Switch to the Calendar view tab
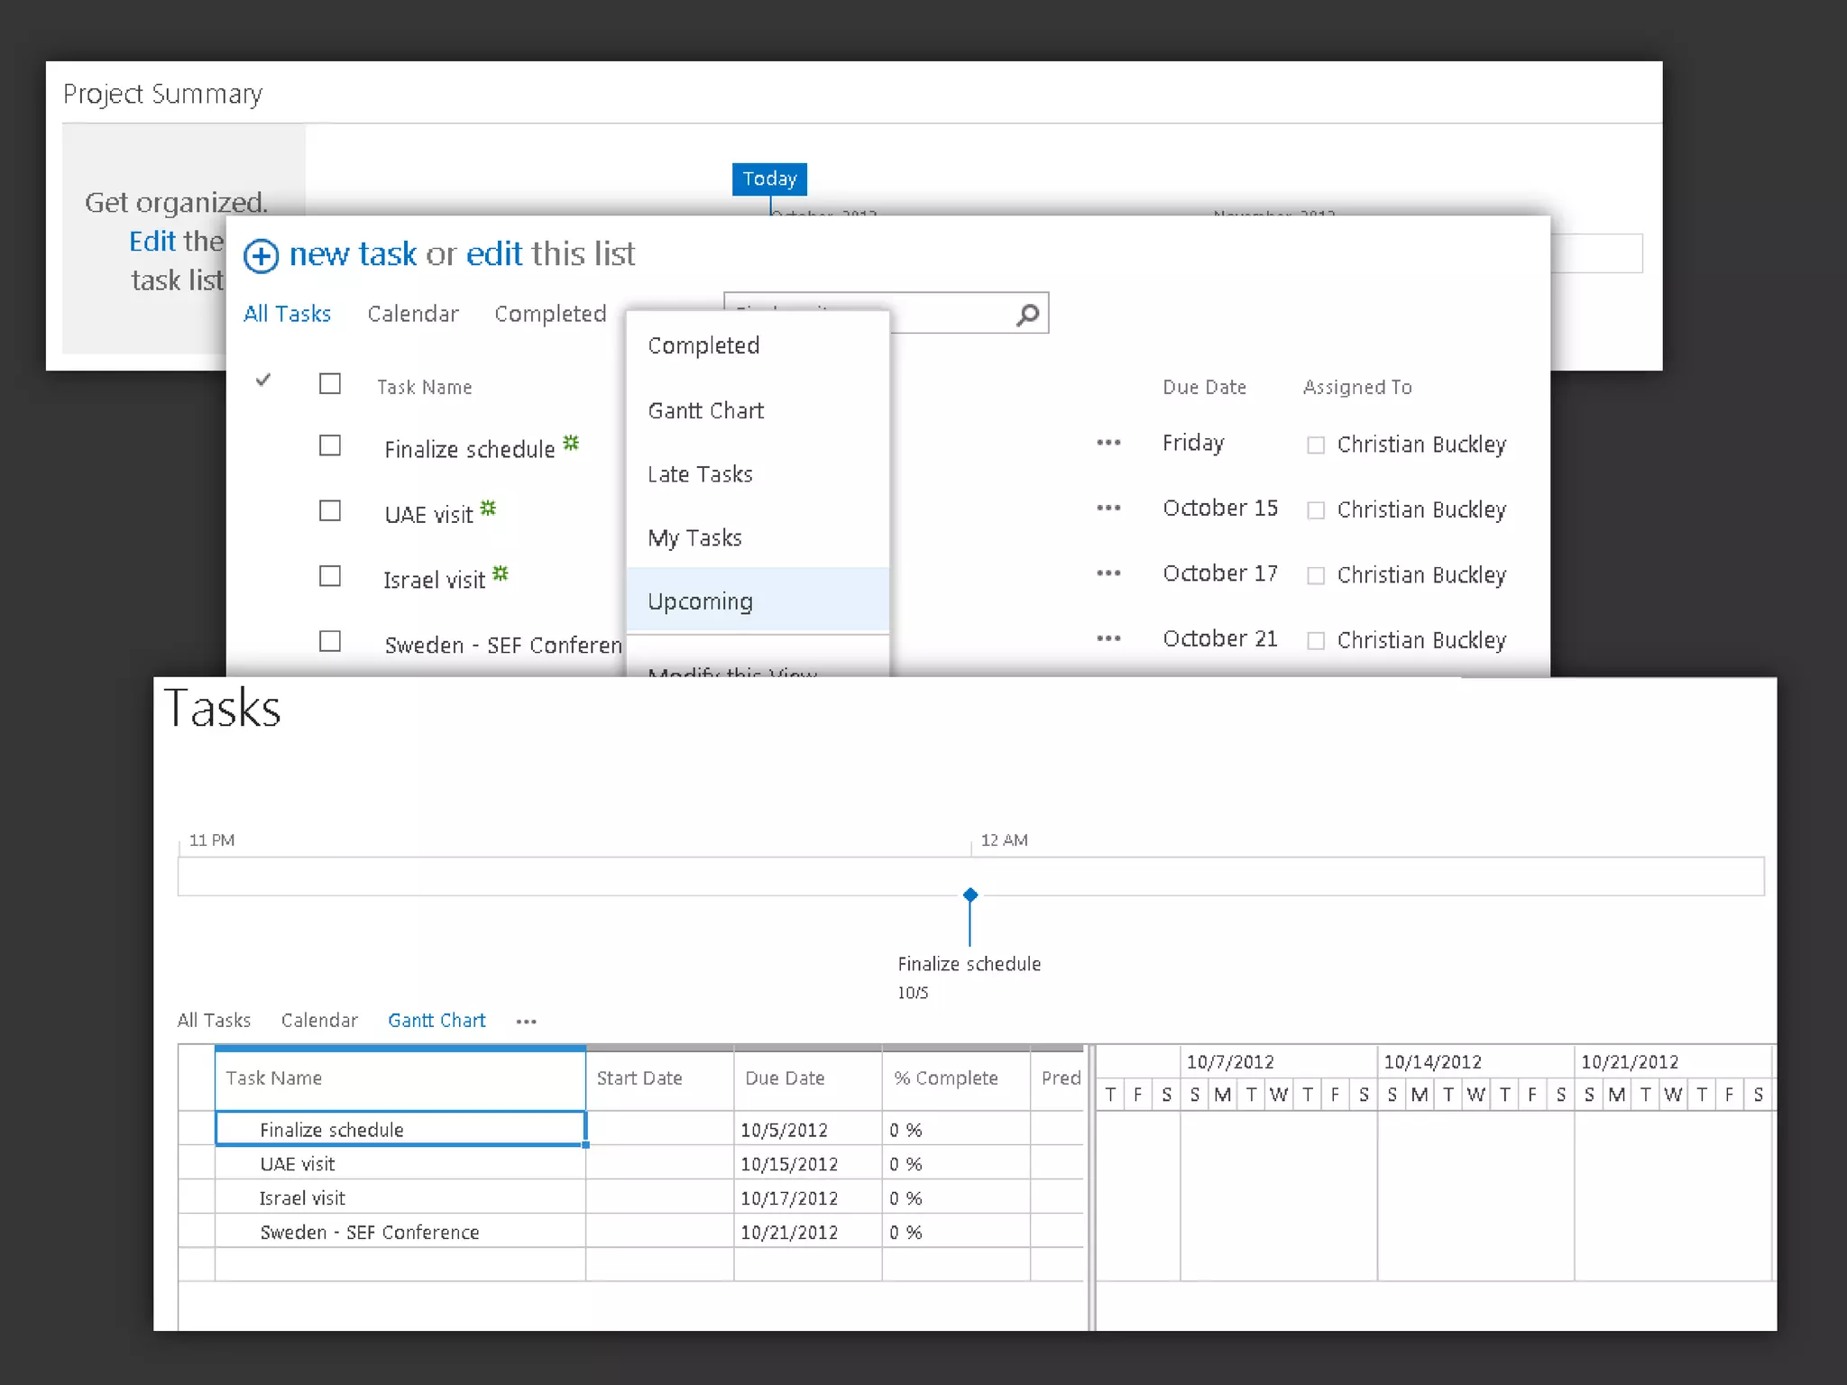Viewport: 1847px width, 1385px height. 412,314
